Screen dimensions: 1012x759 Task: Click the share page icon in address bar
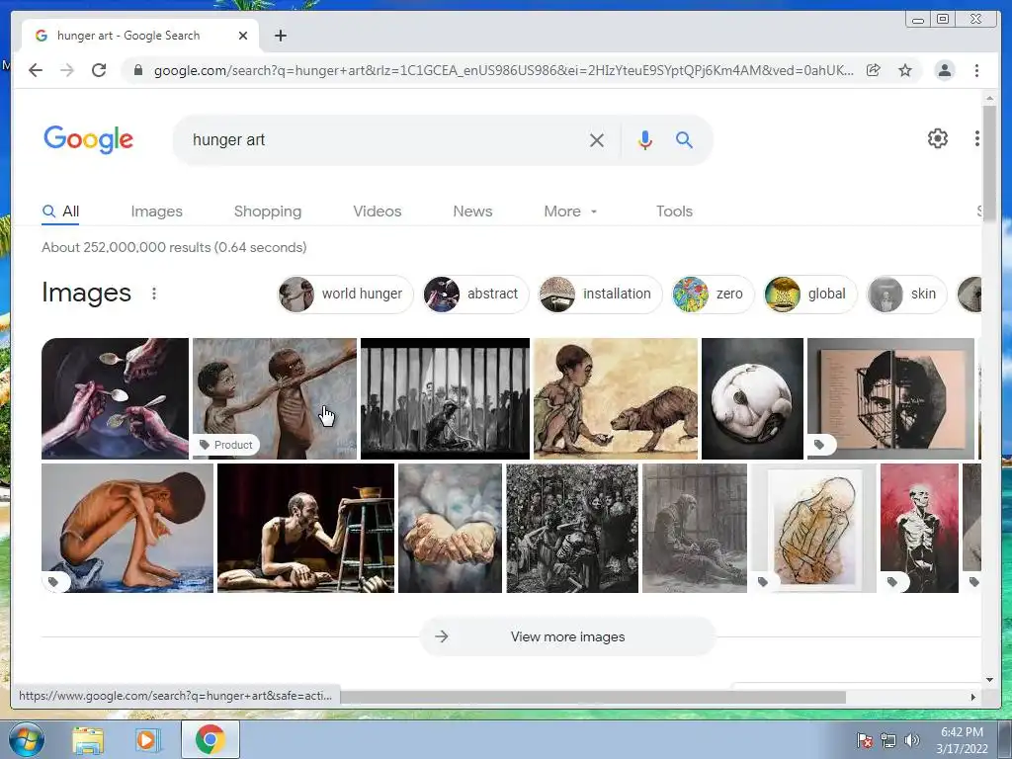pyautogui.click(x=874, y=70)
